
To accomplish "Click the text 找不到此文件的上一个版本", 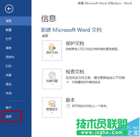I will coord(90,106).
